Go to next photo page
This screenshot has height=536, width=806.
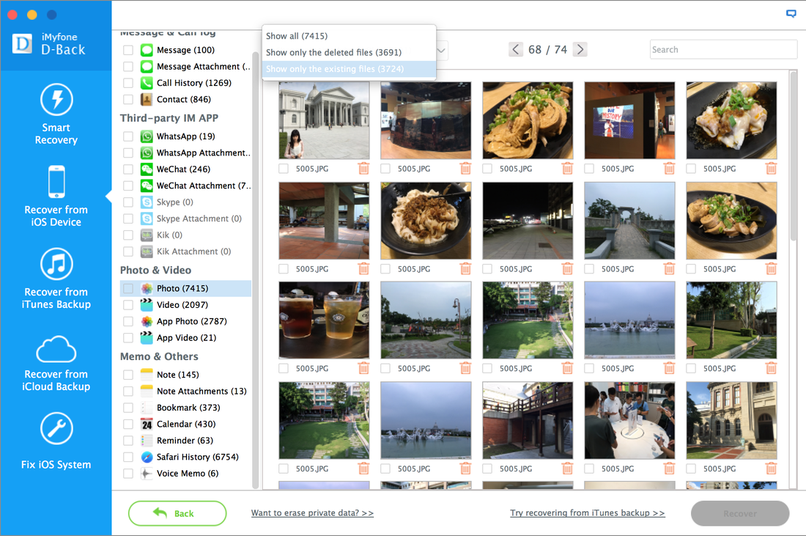point(580,49)
